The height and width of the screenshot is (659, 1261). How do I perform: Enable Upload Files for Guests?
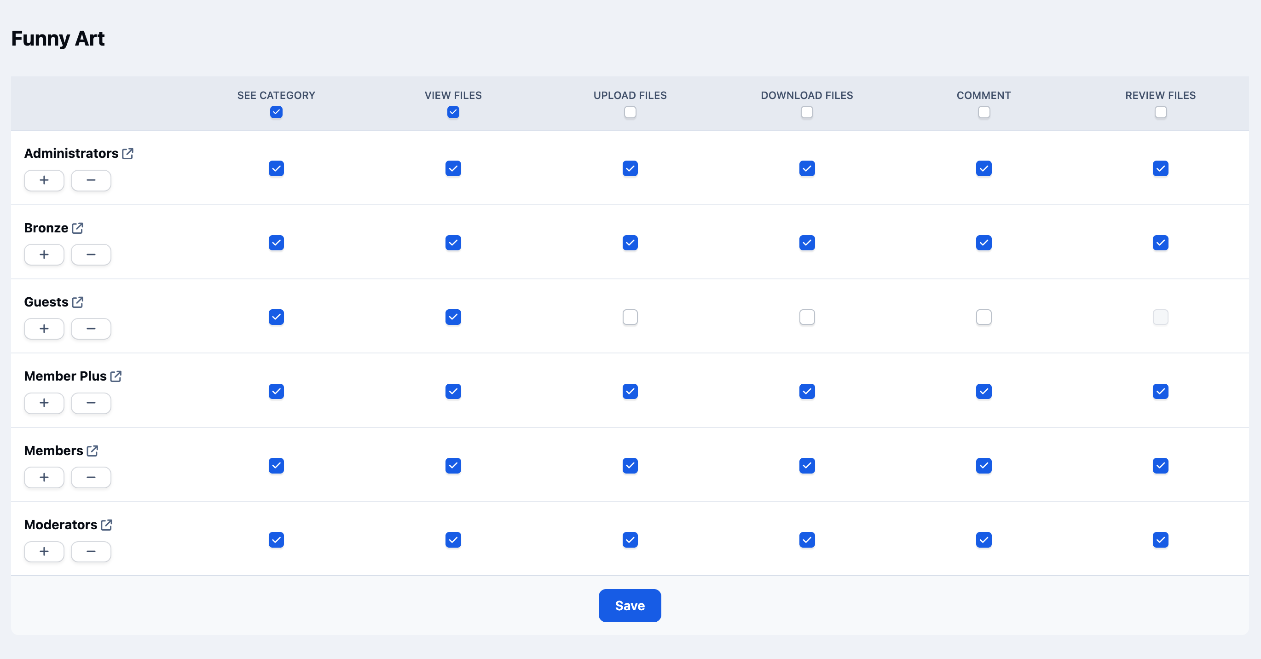[x=630, y=317]
